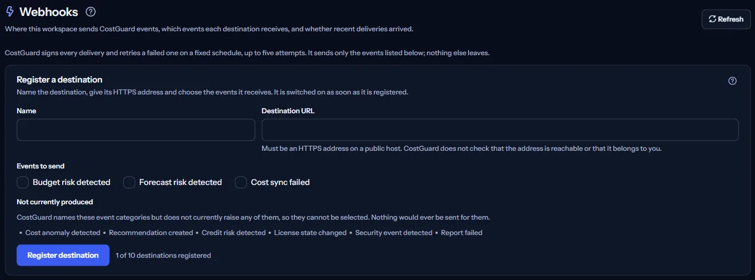Click the Budget risk detected label
The image size is (755, 280).
pyautogui.click(x=71, y=182)
